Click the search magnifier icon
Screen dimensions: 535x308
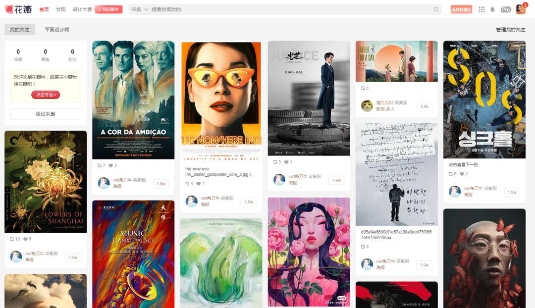point(436,9)
